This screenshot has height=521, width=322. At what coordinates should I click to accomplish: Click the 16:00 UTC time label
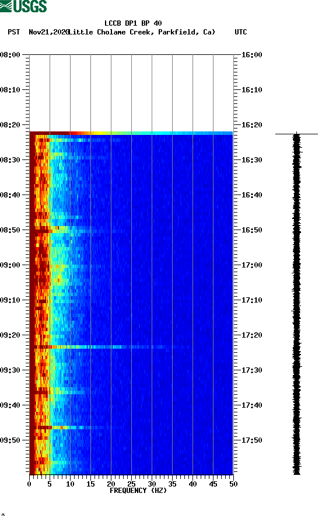(x=251, y=55)
